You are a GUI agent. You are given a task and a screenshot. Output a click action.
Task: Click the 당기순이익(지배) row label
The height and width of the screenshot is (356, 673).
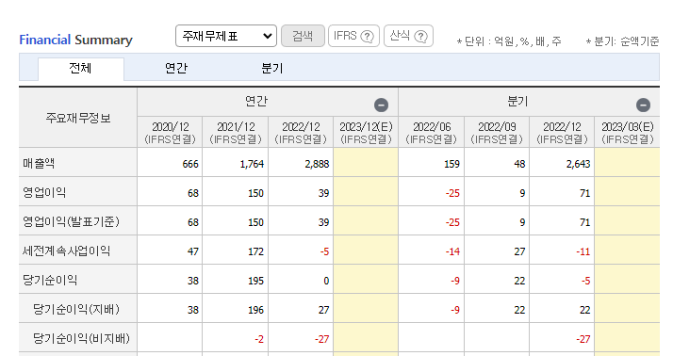(76, 309)
